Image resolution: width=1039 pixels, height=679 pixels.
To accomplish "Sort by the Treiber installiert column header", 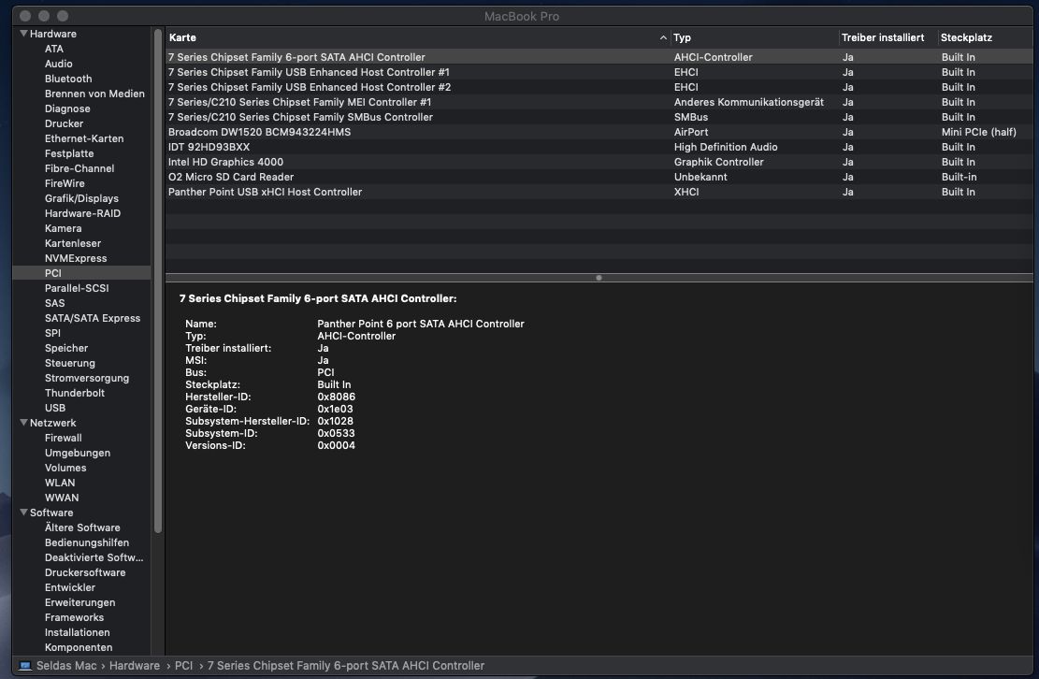I will [x=882, y=38].
